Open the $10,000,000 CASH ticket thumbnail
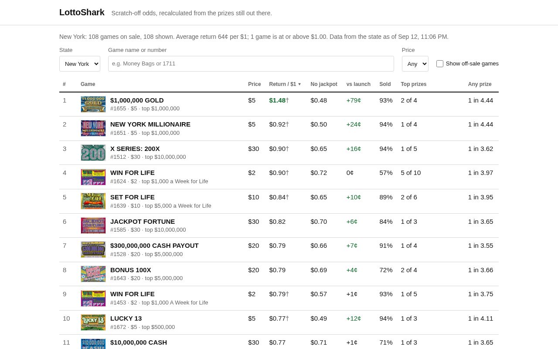 click(93, 344)
